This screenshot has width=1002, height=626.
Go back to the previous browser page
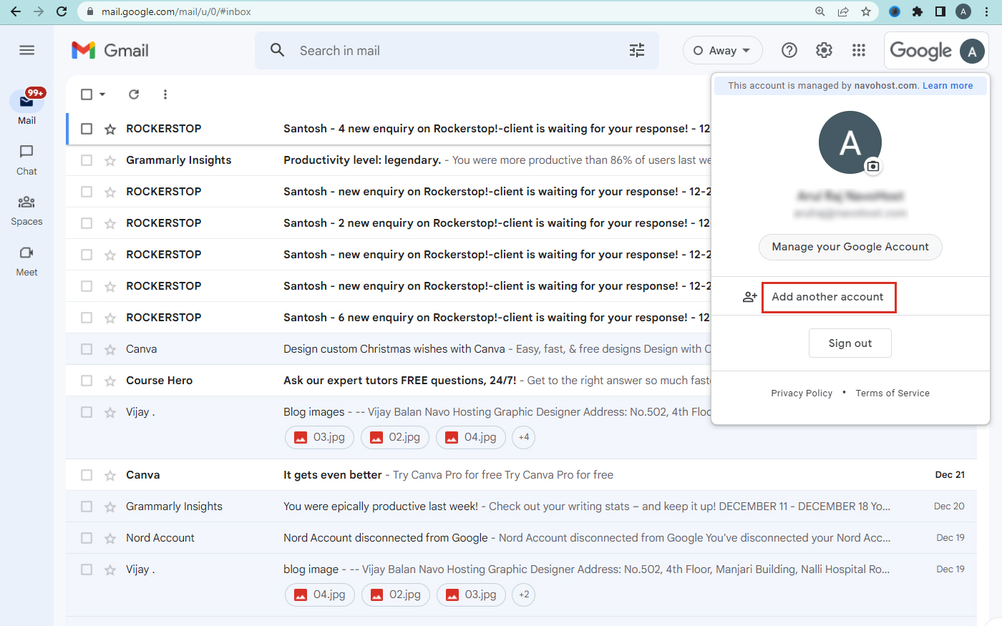(x=16, y=11)
